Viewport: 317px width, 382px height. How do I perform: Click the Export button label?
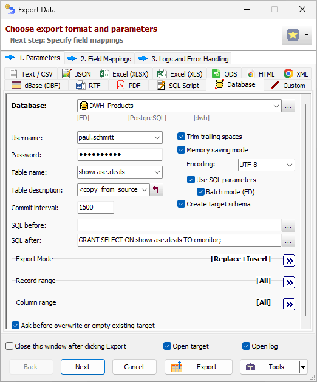pyautogui.click(x=206, y=367)
